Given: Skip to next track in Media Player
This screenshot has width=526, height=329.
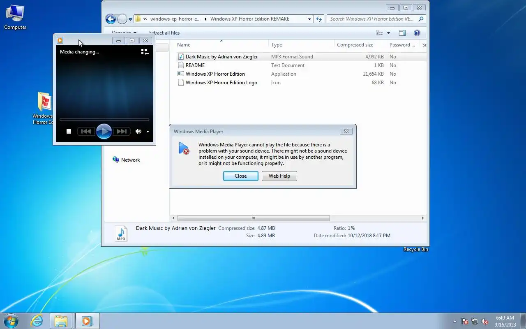Looking at the screenshot, I should coord(122,132).
